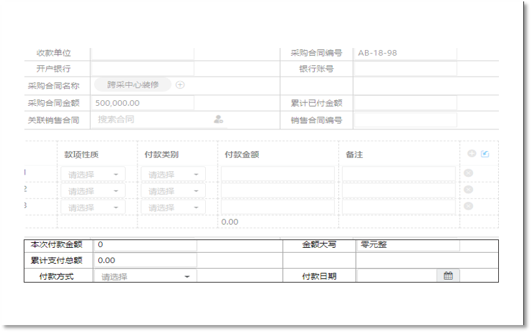Click 备注 input in second row

(x=398, y=190)
